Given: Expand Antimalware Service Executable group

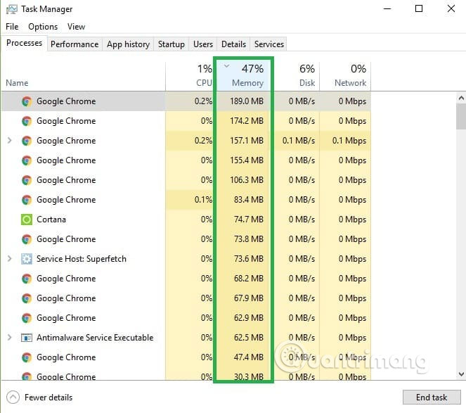Looking at the screenshot, I should point(10,338).
